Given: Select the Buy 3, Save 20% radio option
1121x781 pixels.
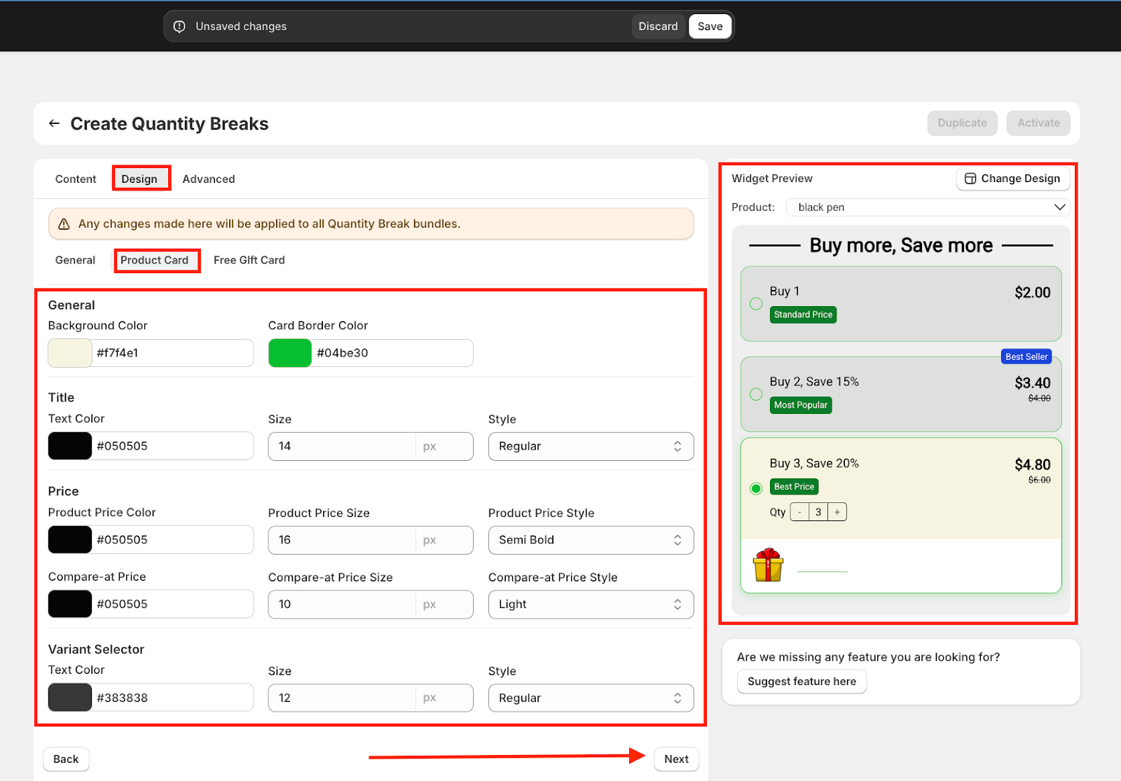Looking at the screenshot, I should coord(756,488).
